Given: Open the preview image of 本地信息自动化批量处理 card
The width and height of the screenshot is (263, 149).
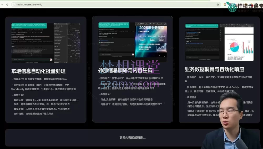Looking at the screenshot, I should point(46,43).
